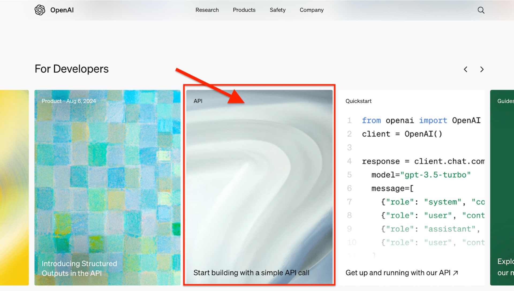Click the API card label
The height and width of the screenshot is (291, 514).
pyautogui.click(x=198, y=101)
